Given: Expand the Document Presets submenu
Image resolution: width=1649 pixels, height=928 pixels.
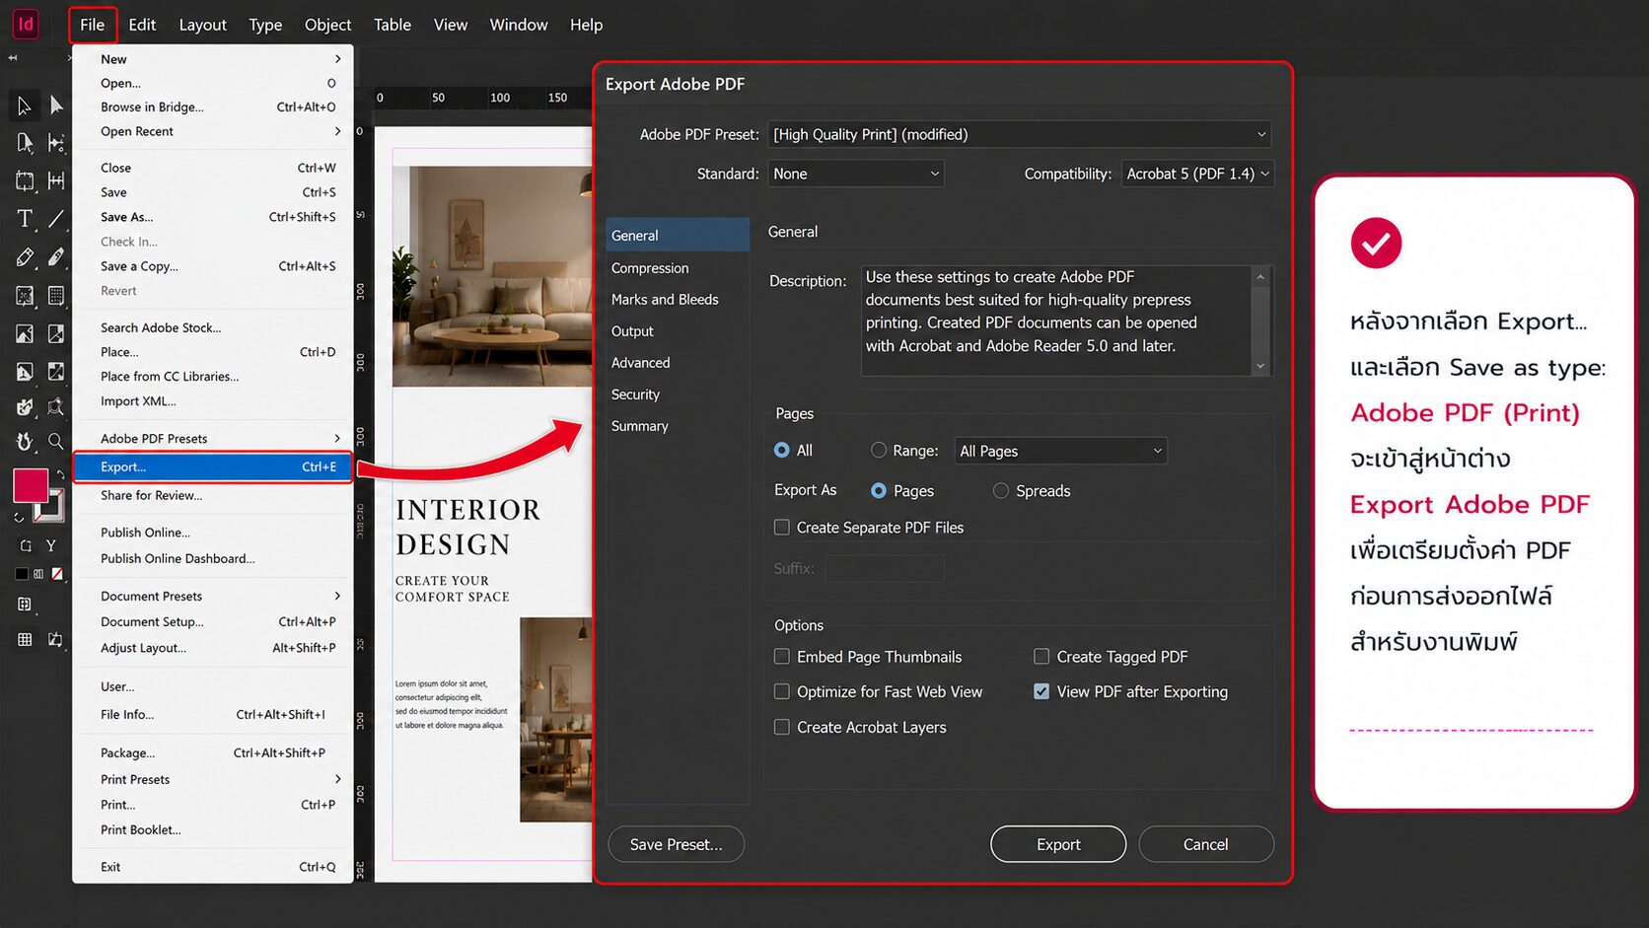Looking at the screenshot, I should 213,597.
